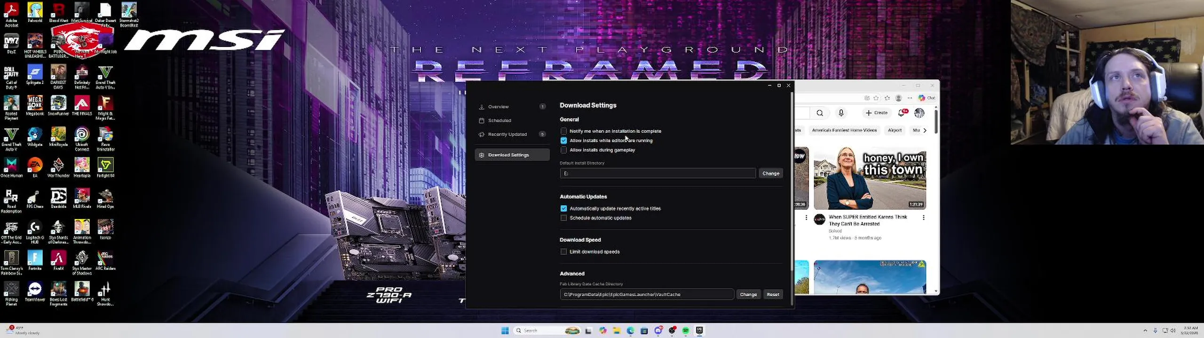The image size is (1204, 338).
Task: Select the TeamViewer desktop icon
Action: pos(35,292)
